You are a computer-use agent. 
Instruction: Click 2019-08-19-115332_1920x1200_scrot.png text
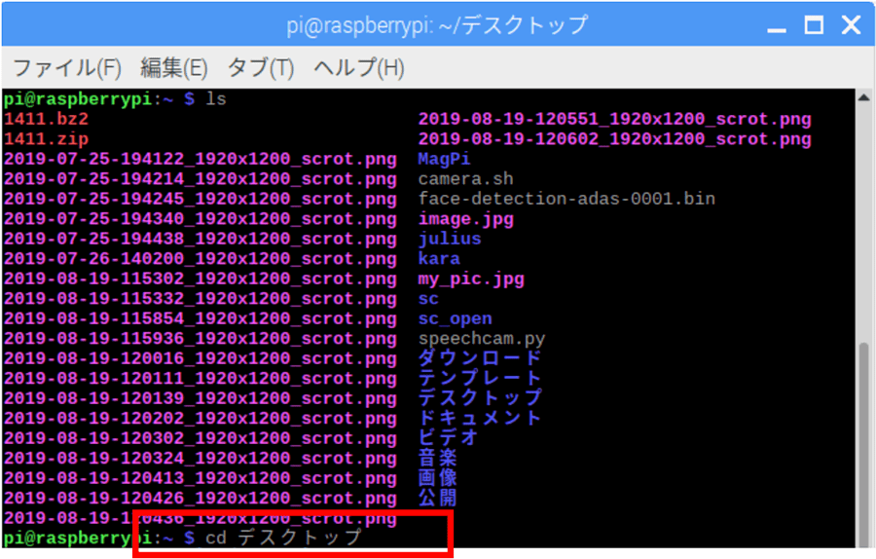tap(200, 299)
